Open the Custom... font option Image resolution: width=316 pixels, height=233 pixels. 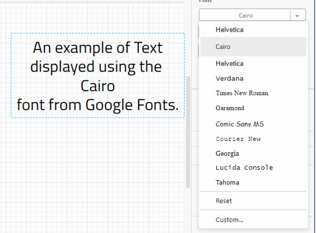click(253, 220)
